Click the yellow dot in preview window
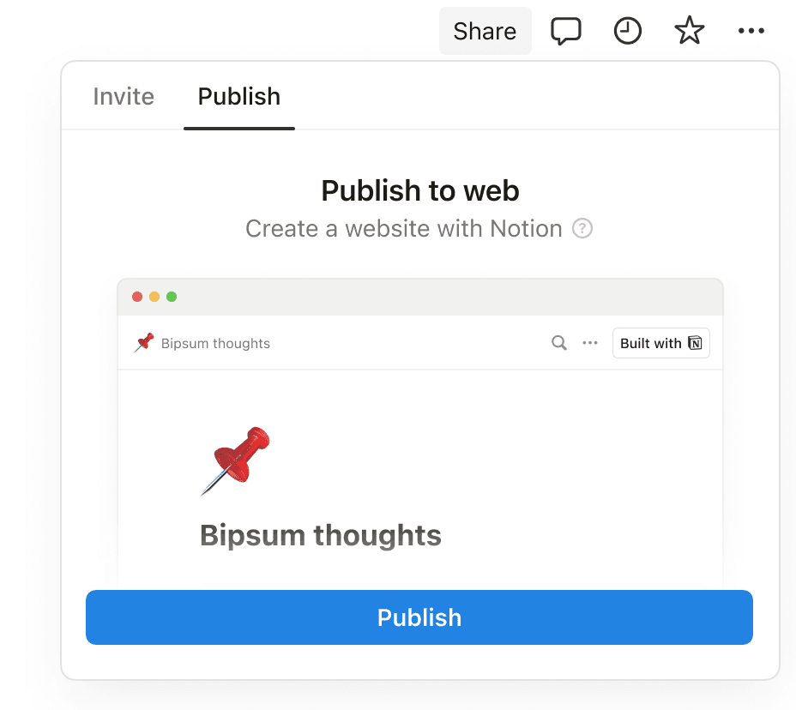 pos(154,297)
